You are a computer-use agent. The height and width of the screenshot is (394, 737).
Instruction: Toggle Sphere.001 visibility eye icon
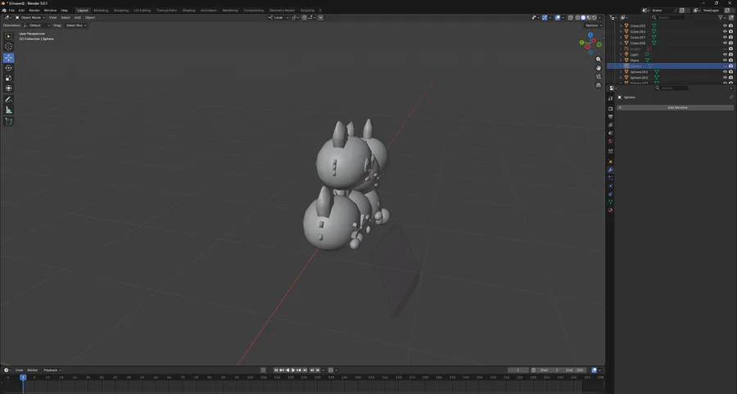[725, 72]
